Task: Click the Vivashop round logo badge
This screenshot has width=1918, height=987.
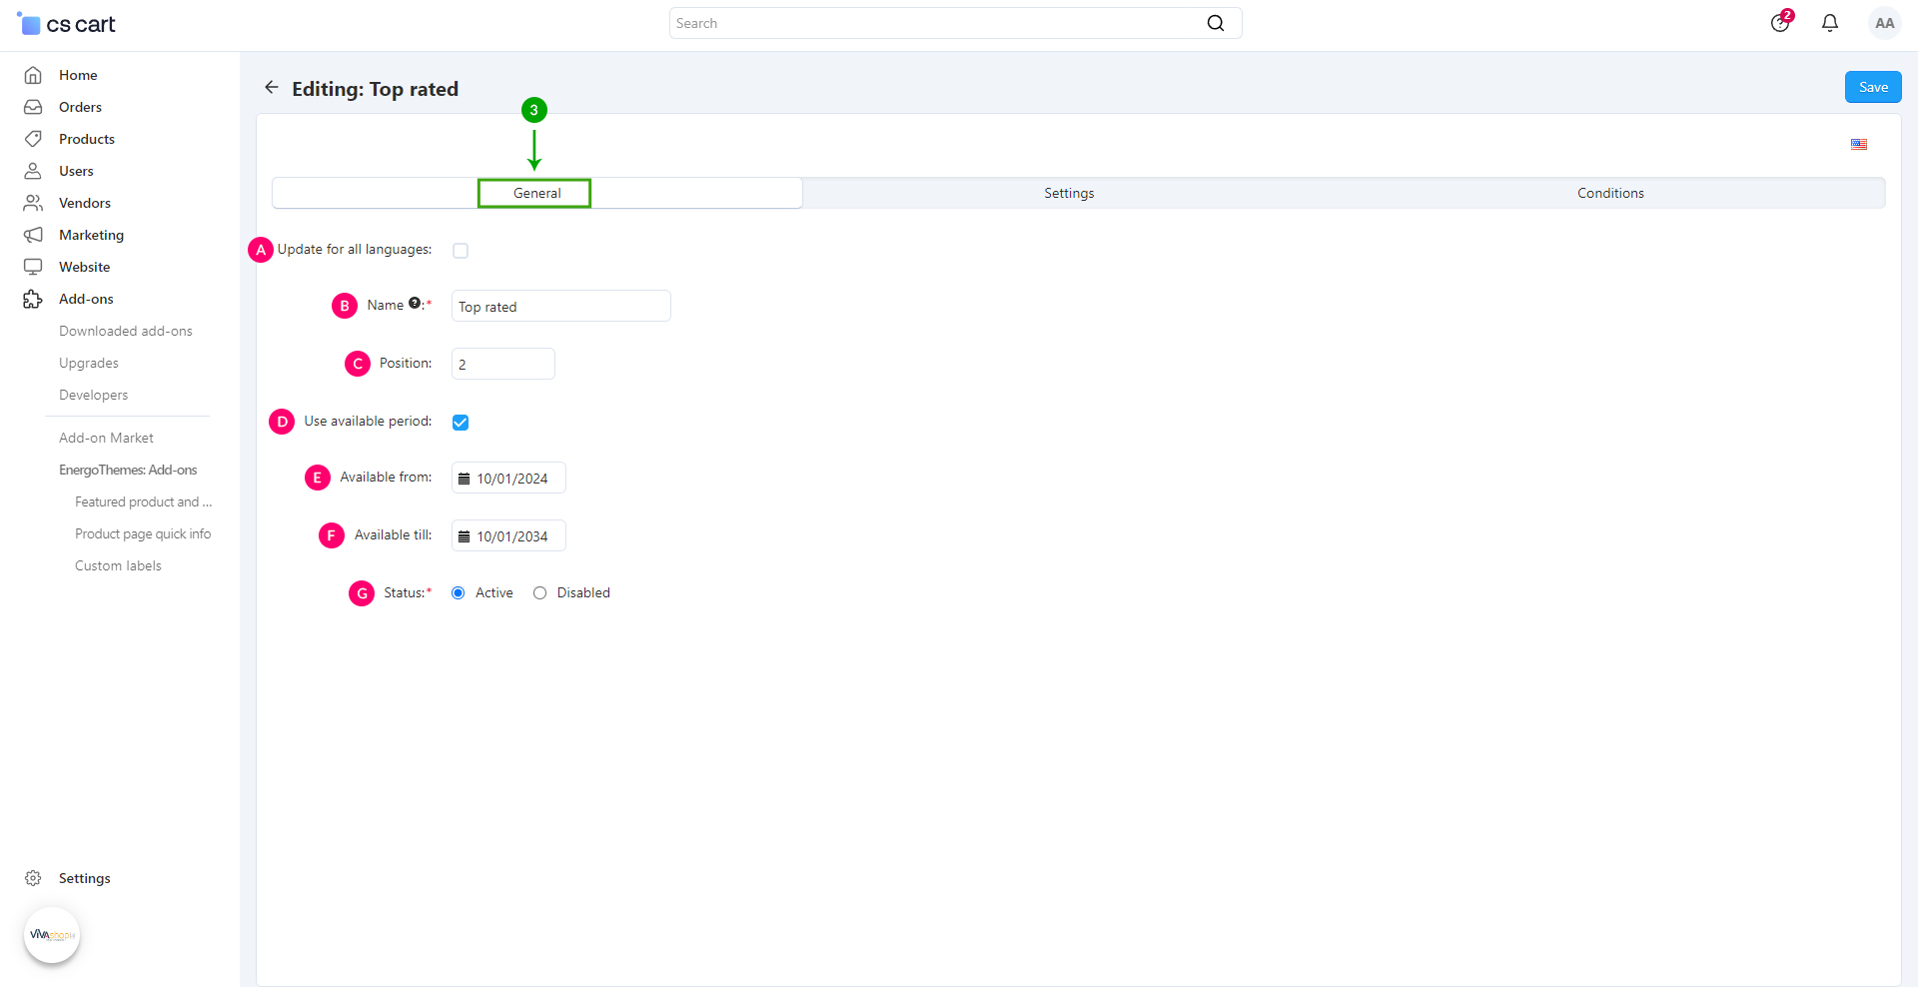Action: (x=52, y=935)
